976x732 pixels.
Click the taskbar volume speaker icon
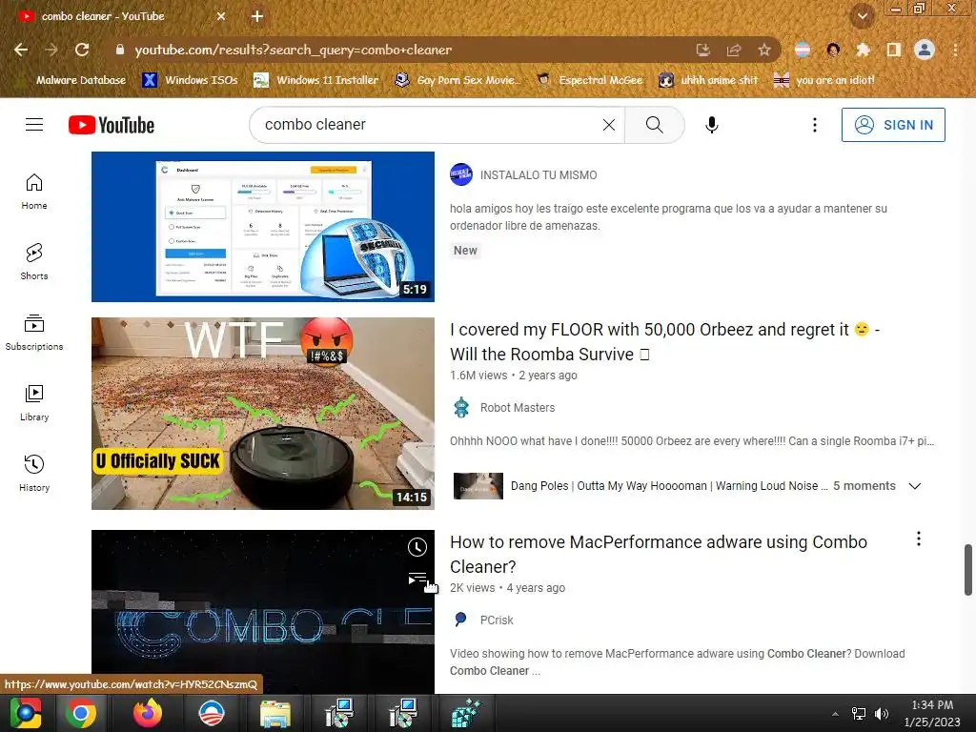click(x=882, y=714)
